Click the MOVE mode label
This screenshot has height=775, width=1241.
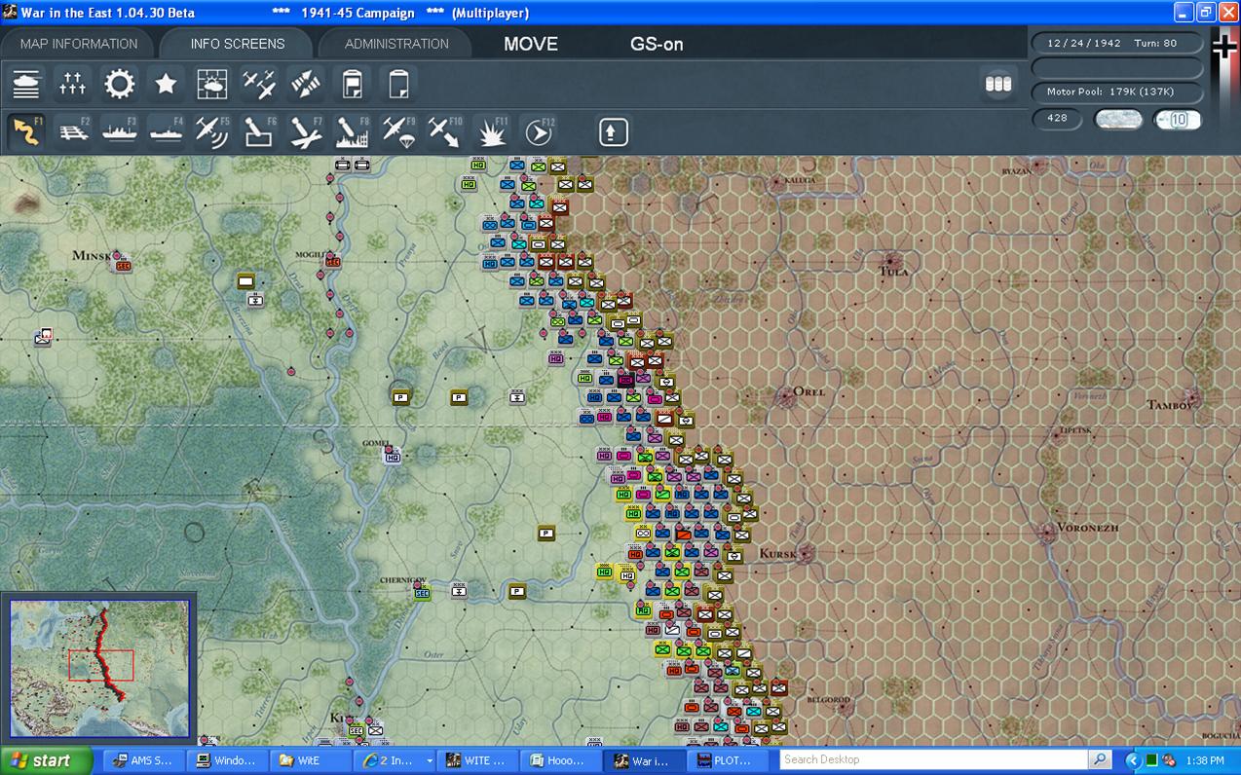click(x=531, y=44)
